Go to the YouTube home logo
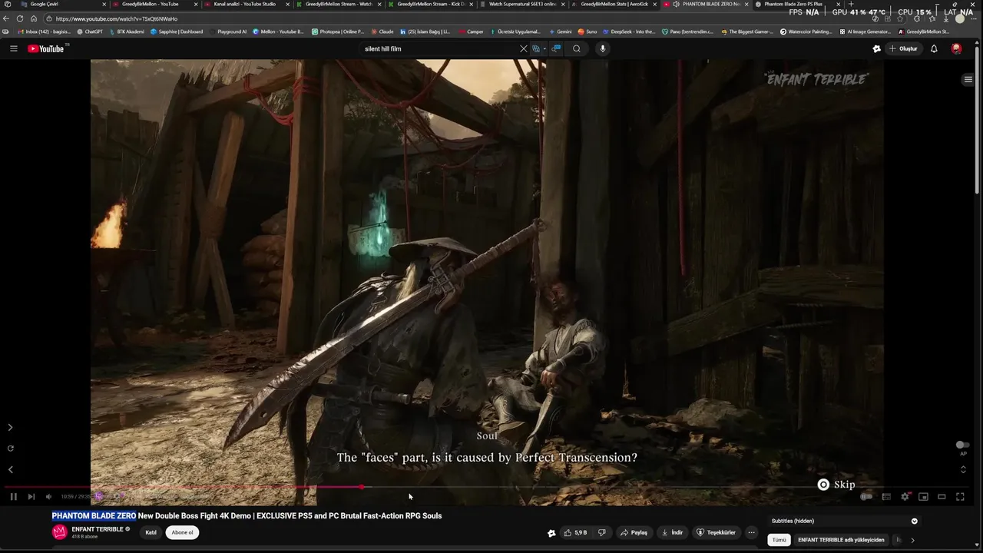The image size is (983, 553). tap(47, 48)
